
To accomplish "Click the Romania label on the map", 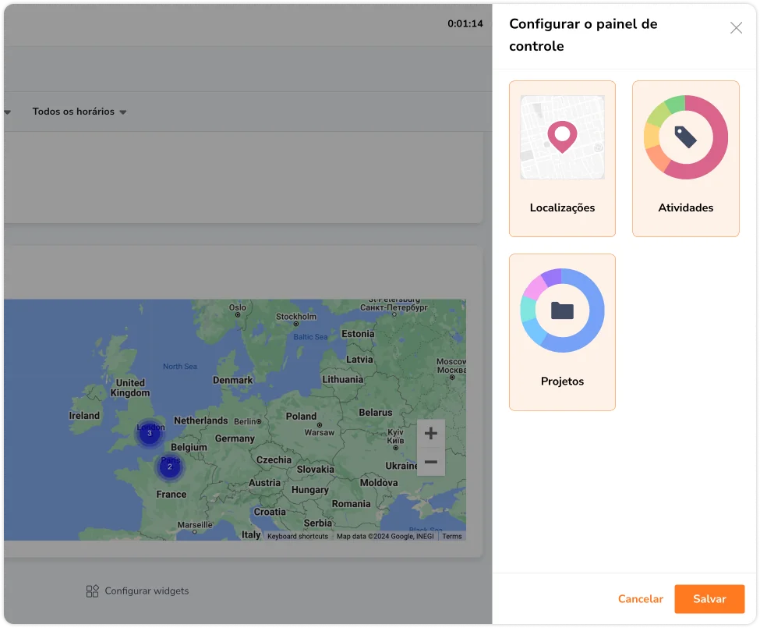I will tap(351, 504).
